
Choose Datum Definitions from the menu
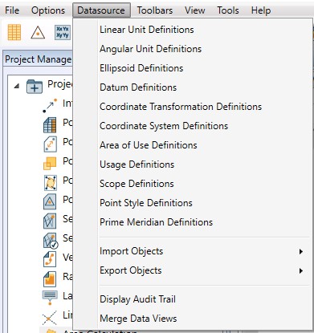(x=138, y=87)
